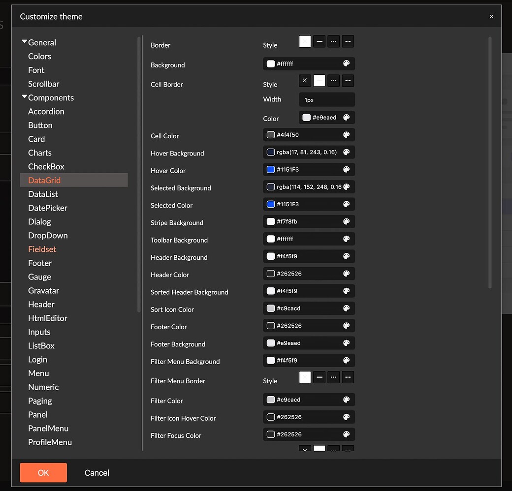Open the Footer Background color picker
The image size is (512, 491).
(347, 342)
